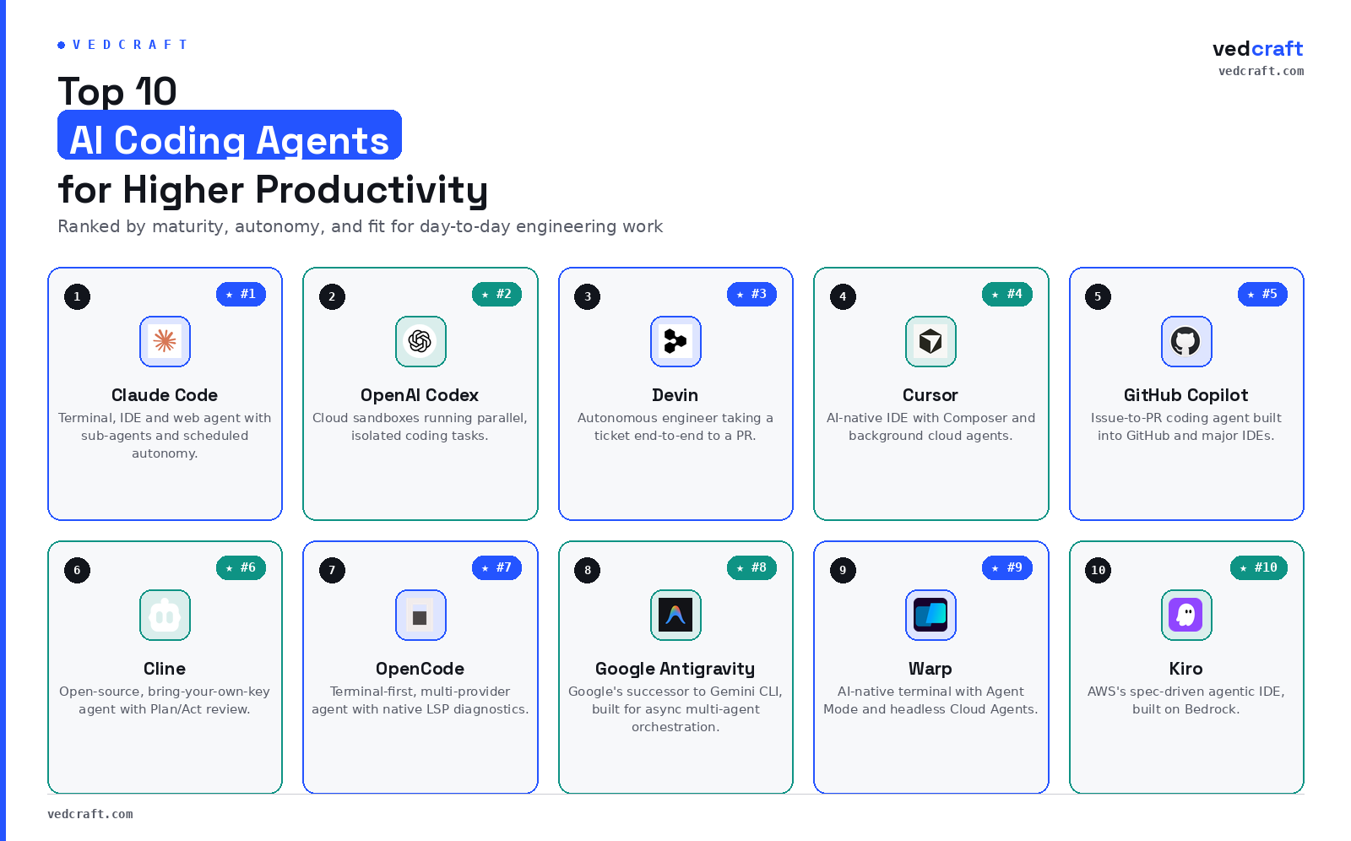
Task: Select the 'Cline' card title
Action: pyautogui.click(x=165, y=669)
